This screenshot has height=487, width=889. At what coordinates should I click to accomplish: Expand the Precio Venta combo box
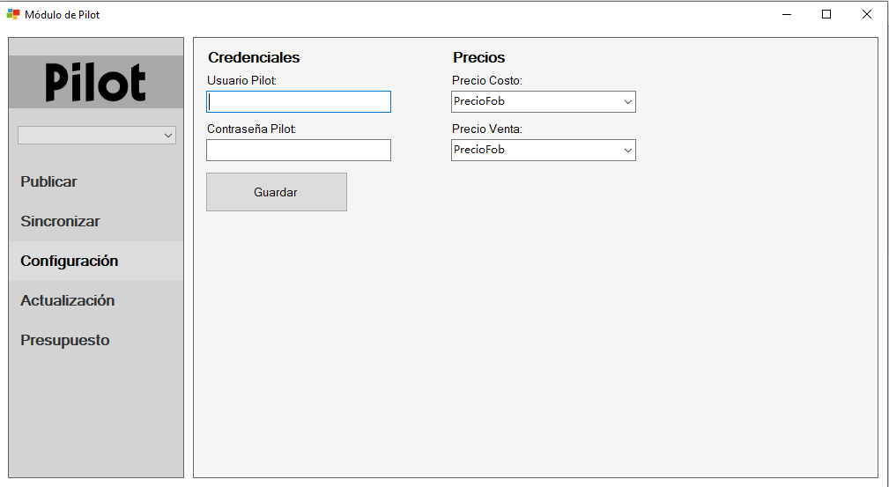[543, 151]
